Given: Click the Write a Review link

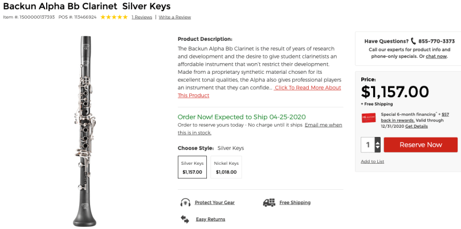Looking at the screenshot, I should point(175,17).
